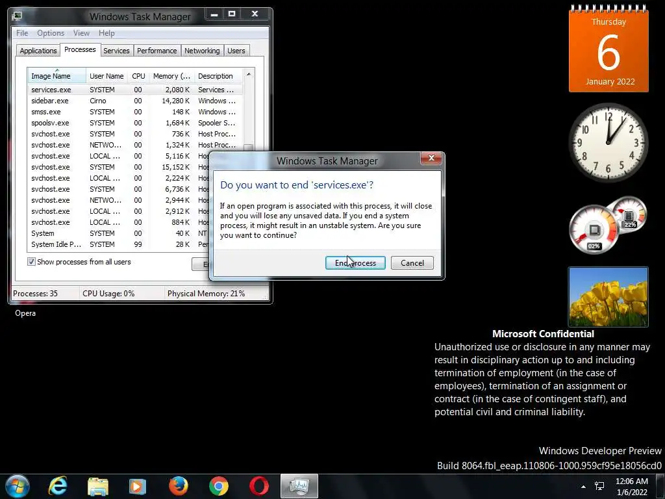Viewport: 665px width, 499px height.
Task: Click the Task Manager title bar icon
Action: point(17,16)
